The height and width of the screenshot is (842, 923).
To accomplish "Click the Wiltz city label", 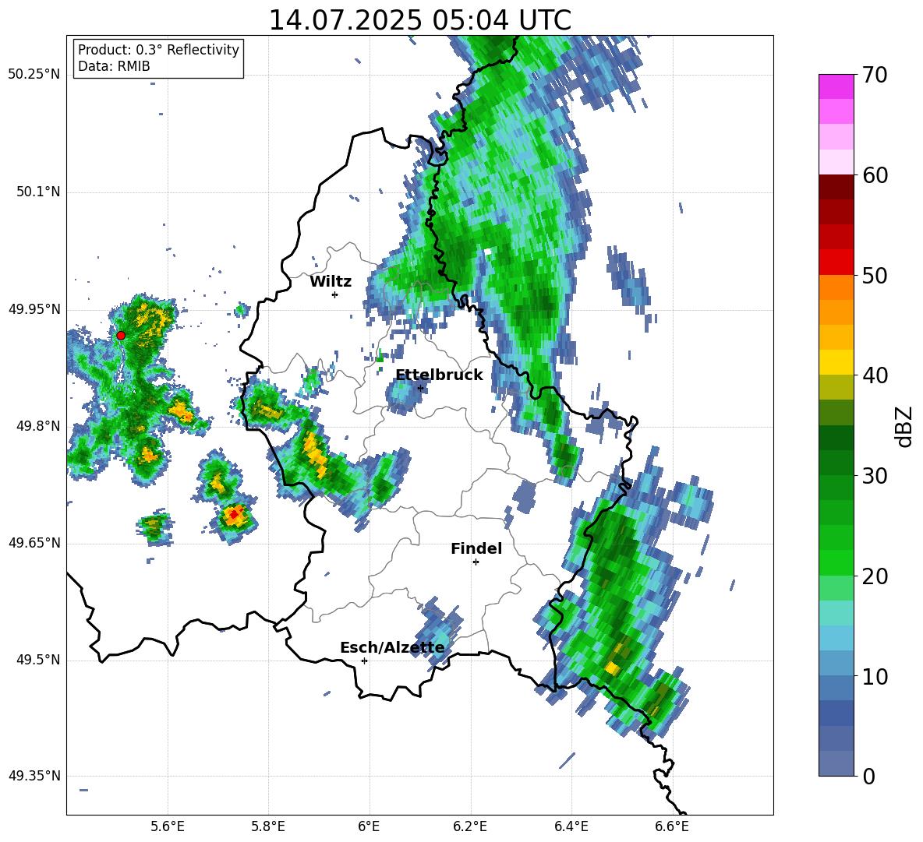I will coord(331,282).
